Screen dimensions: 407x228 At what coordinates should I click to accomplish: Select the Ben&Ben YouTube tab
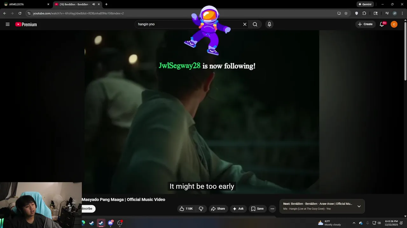pyautogui.click(x=77, y=4)
